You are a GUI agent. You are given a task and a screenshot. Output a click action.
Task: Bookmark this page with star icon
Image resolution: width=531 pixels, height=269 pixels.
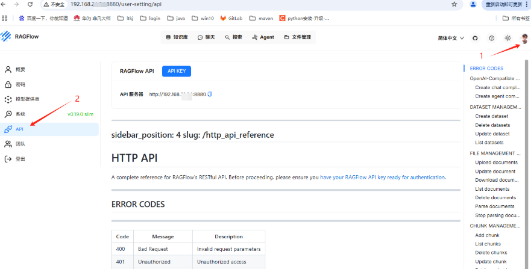pyautogui.click(x=454, y=4)
